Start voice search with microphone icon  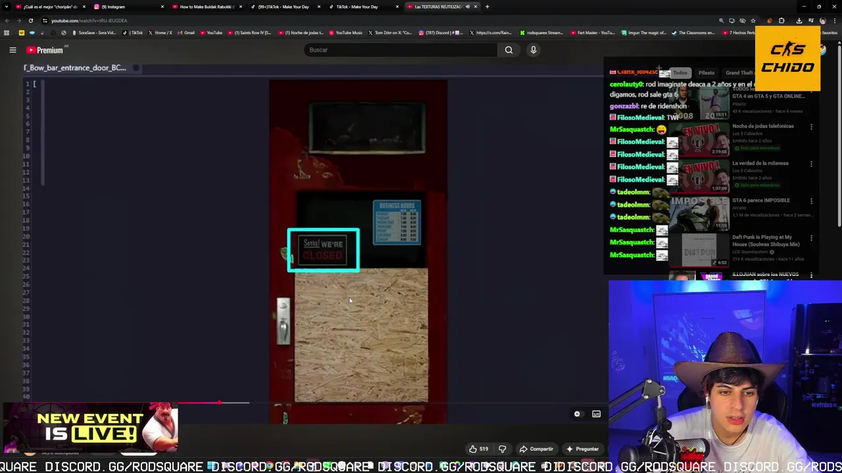[x=533, y=50]
